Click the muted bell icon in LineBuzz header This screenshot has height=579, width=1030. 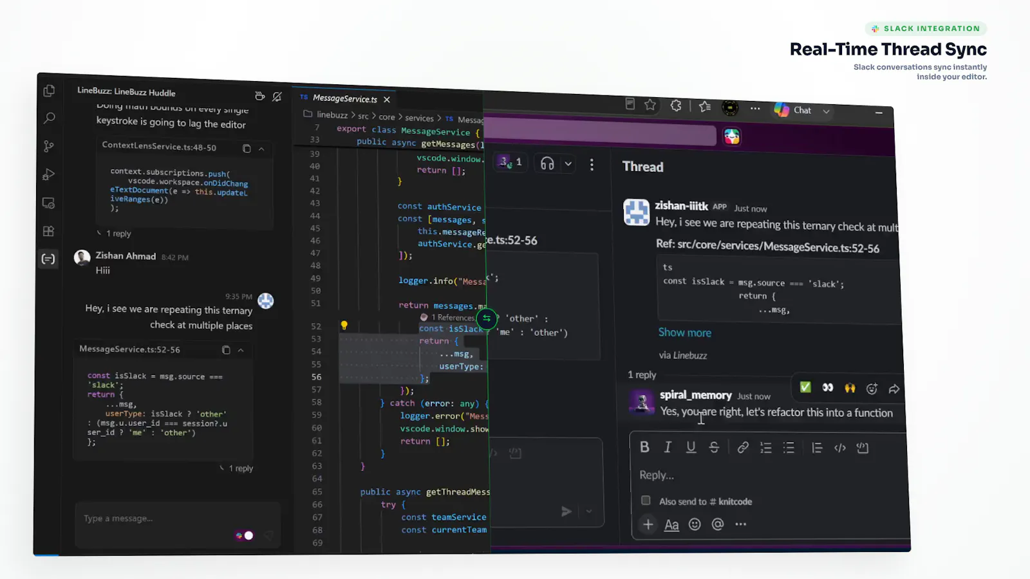click(x=277, y=96)
